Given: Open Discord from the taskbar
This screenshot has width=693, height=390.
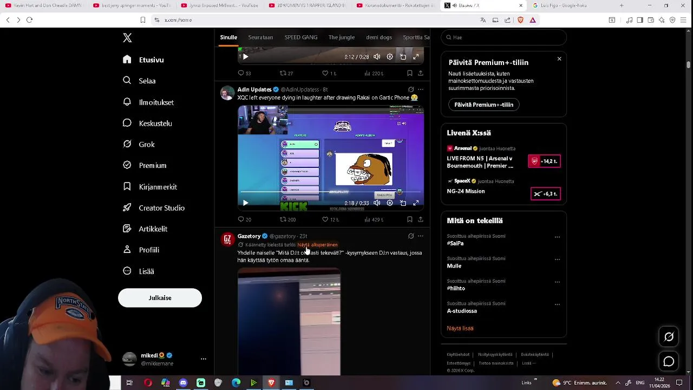Looking at the screenshot, I should coord(183,382).
